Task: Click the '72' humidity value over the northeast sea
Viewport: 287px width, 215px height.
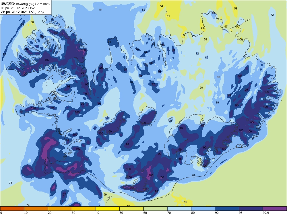Action: point(272,15)
